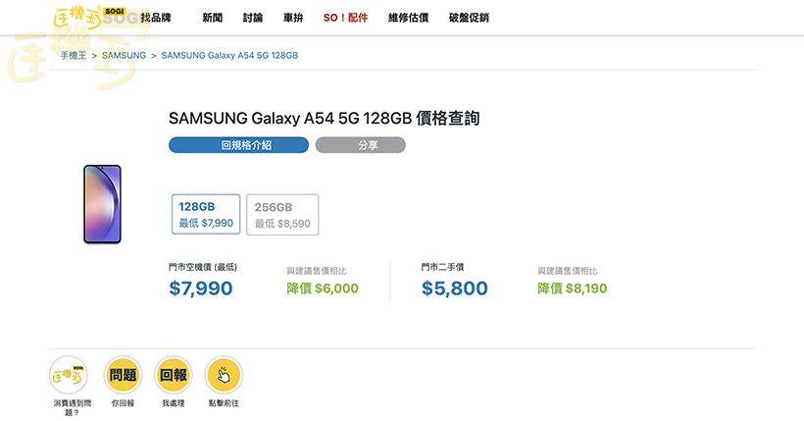Select the 256GB storage option

tap(282, 215)
